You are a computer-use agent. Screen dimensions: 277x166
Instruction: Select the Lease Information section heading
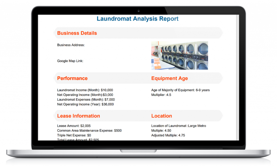click(x=78, y=116)
